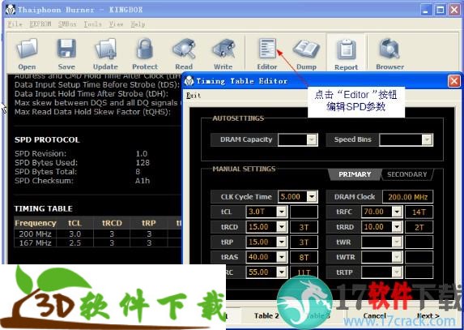Open the tRFC value dropdown arrow
This screenshot has width=464, height=330.
pos(397,212)
